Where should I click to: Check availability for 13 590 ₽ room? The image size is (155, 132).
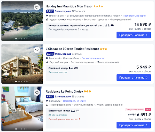pyautogui.click(x=134, y=35)
